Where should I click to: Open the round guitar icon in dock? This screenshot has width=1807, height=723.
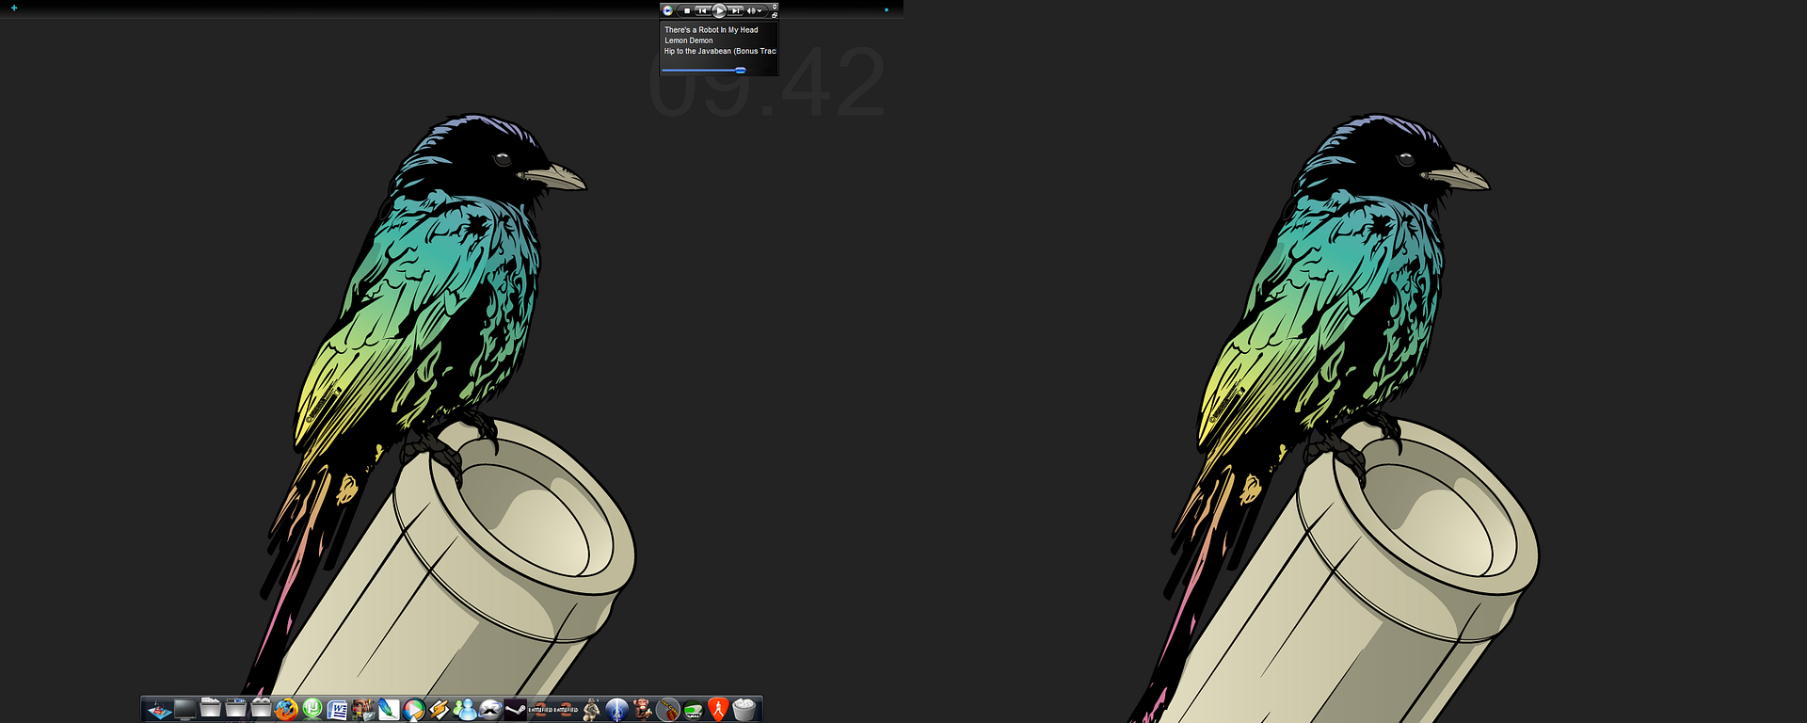[668, 709]
